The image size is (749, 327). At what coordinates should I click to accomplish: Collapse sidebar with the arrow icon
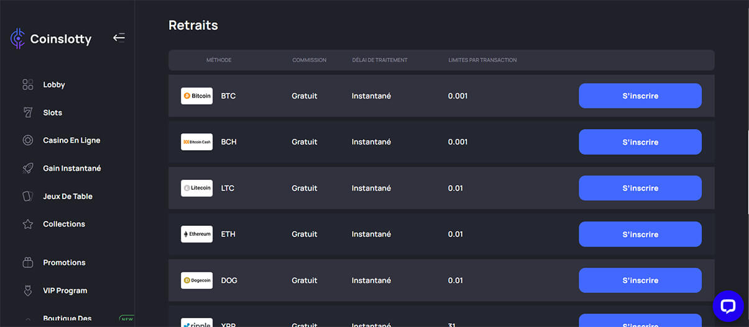coord(119,38)
